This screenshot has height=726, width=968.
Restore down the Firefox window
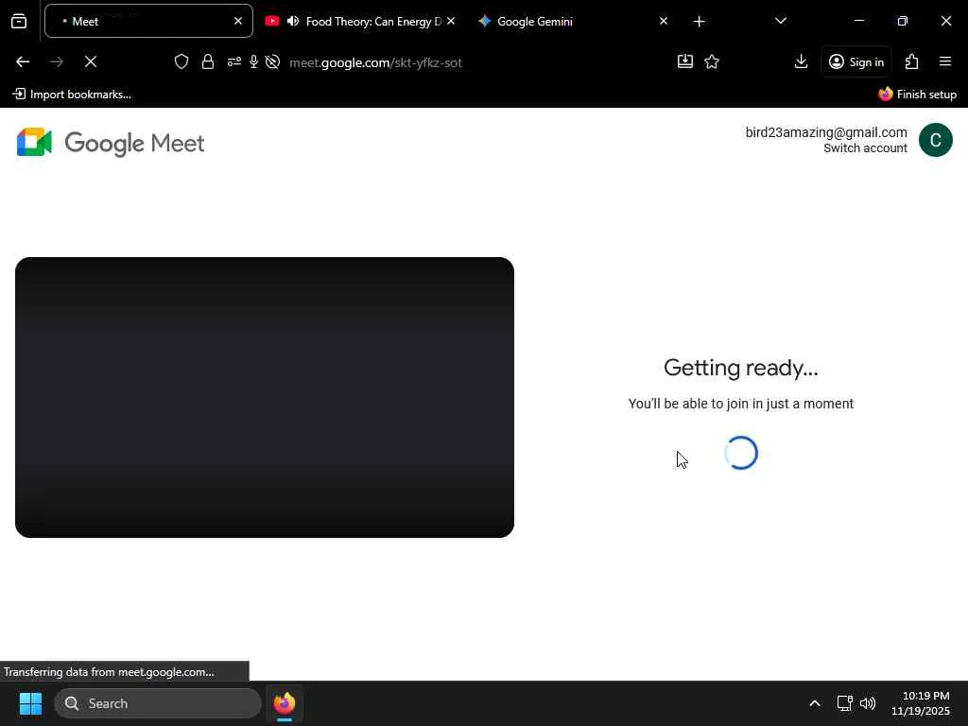click(902, 21)
